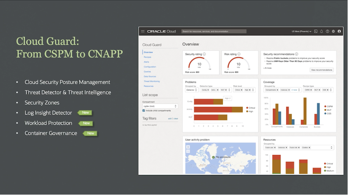The width and height of the screenshot is (348, 195).
Task: Toggle the WLP legend in Coverage chart
Action: (x=328, y=110)
